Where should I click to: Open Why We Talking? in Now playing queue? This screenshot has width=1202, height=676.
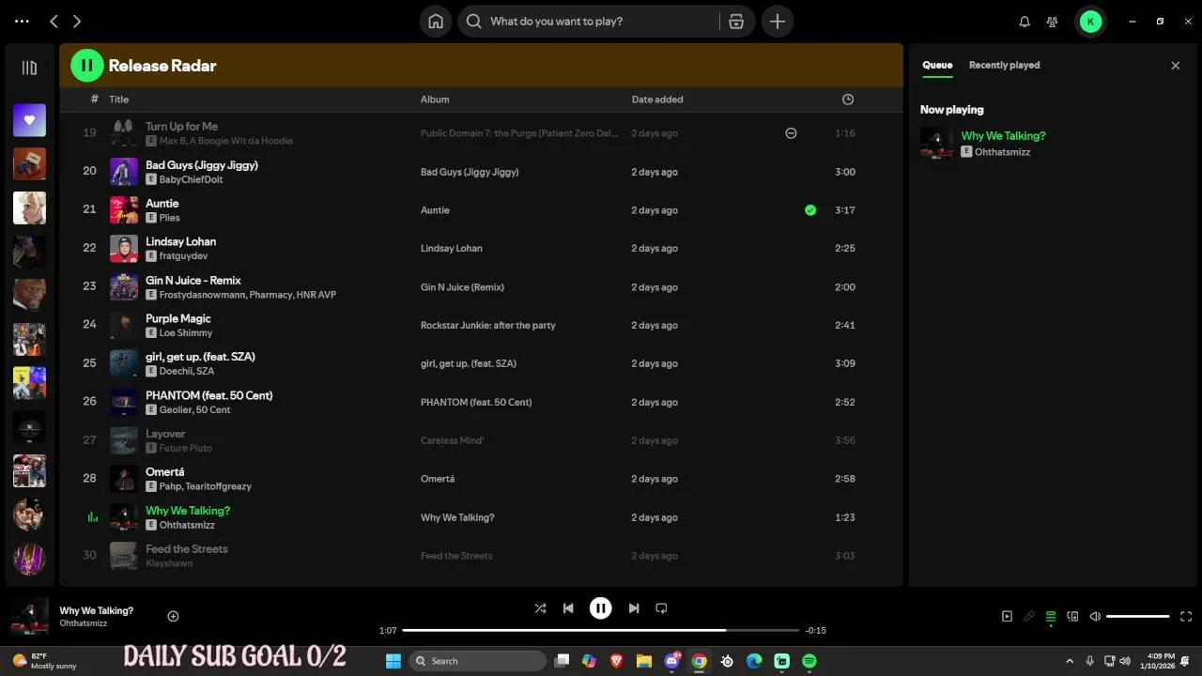(1003, 136)
